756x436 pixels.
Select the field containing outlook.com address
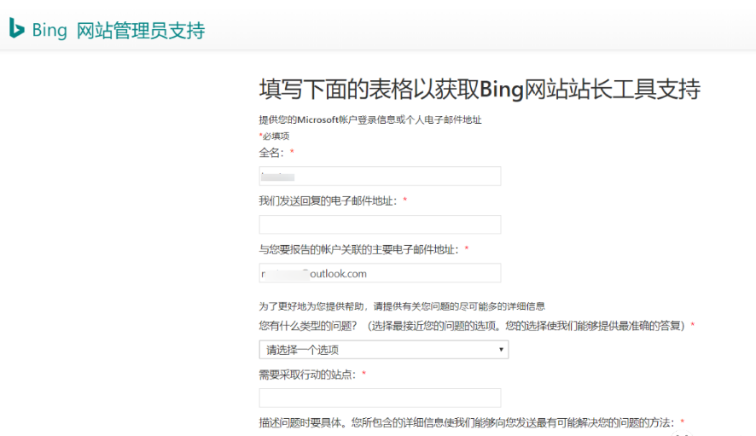point(380,273)
